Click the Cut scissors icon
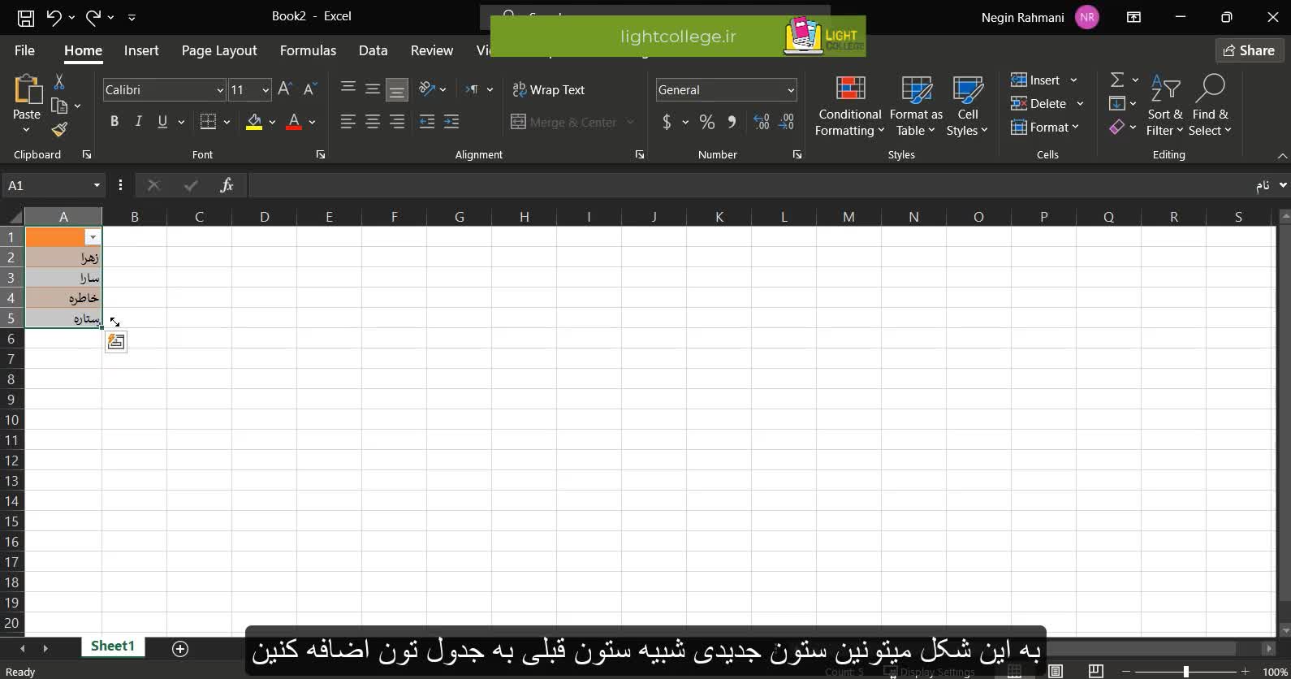 click(x=59, y=82)
